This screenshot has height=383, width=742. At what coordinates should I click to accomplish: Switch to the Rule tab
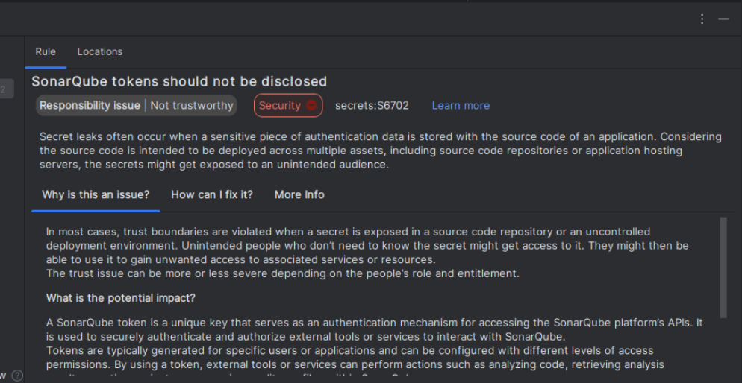[46, 51]
